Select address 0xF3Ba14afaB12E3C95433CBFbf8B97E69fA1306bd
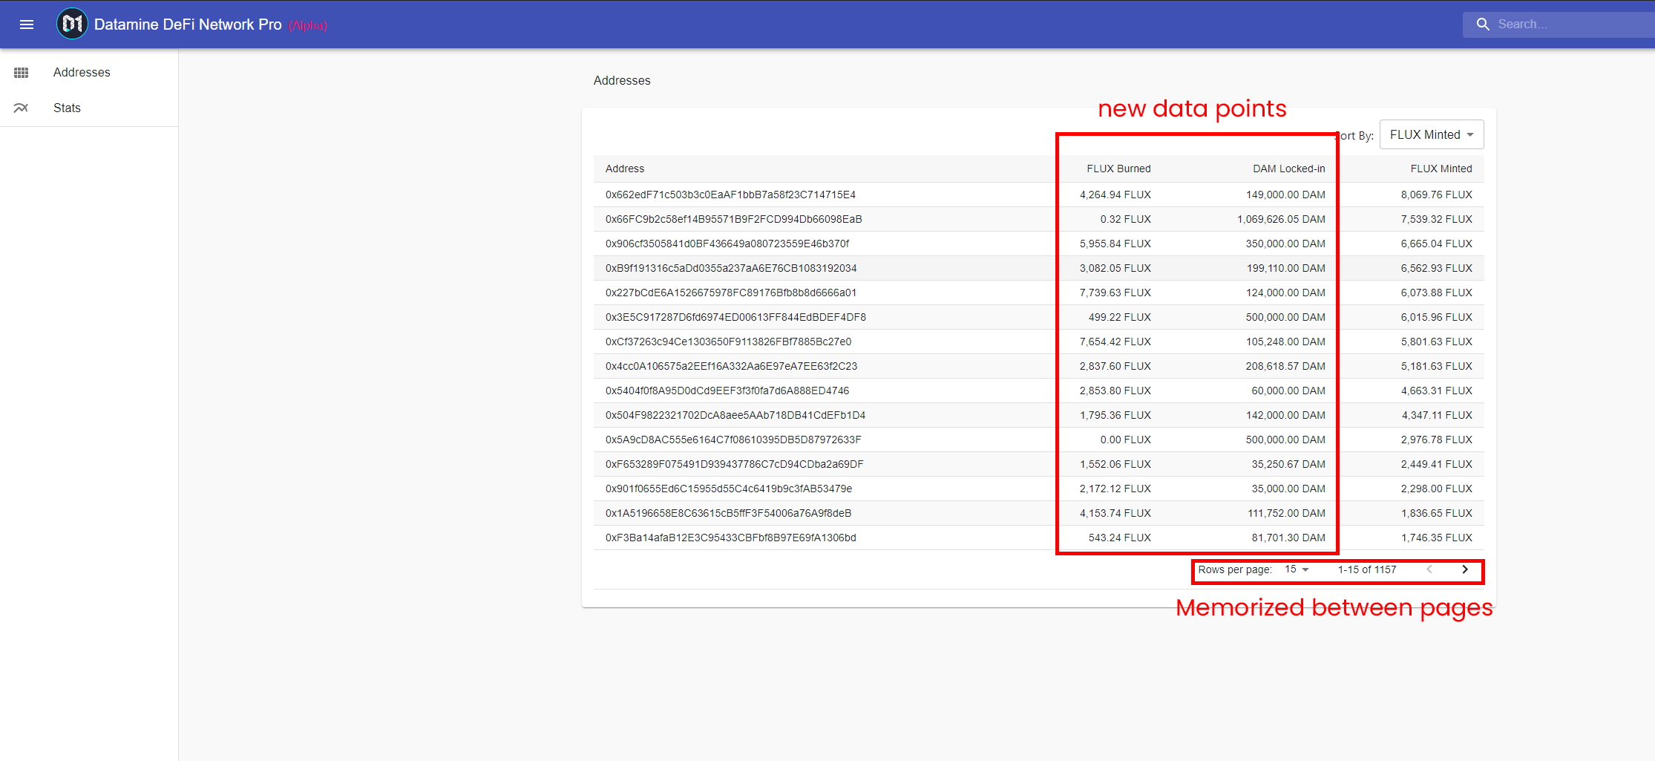The width and height of the screenshot is (1655, 761). 731,538
